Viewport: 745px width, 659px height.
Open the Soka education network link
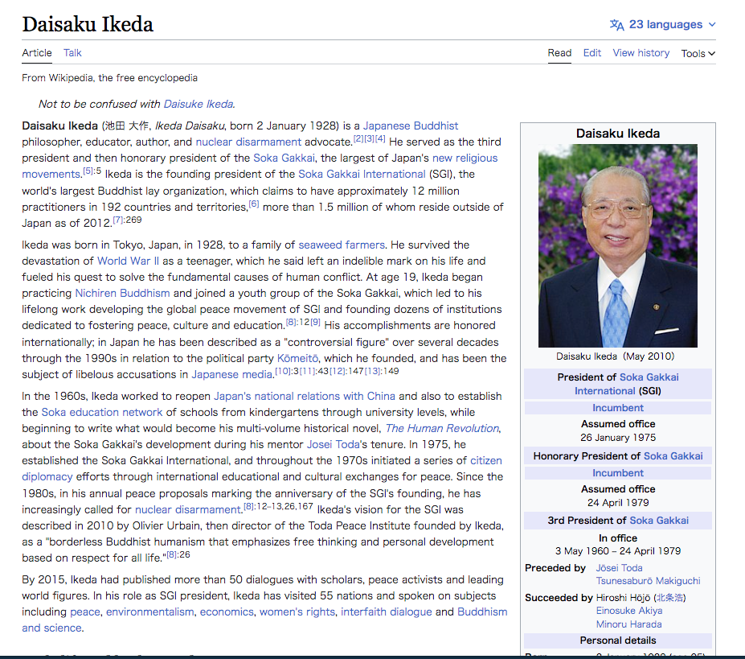[x=102, y=413]
